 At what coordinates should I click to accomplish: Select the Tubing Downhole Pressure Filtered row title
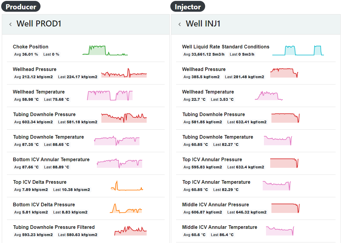point(54,227)
